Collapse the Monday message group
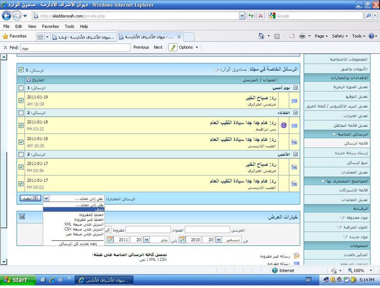This screenshot has width=380, height=288. coord(295,154)
